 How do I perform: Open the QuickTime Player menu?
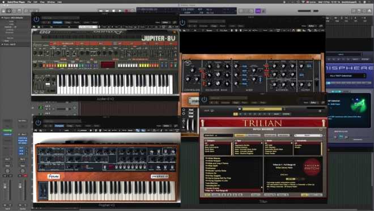coord(16,2)
